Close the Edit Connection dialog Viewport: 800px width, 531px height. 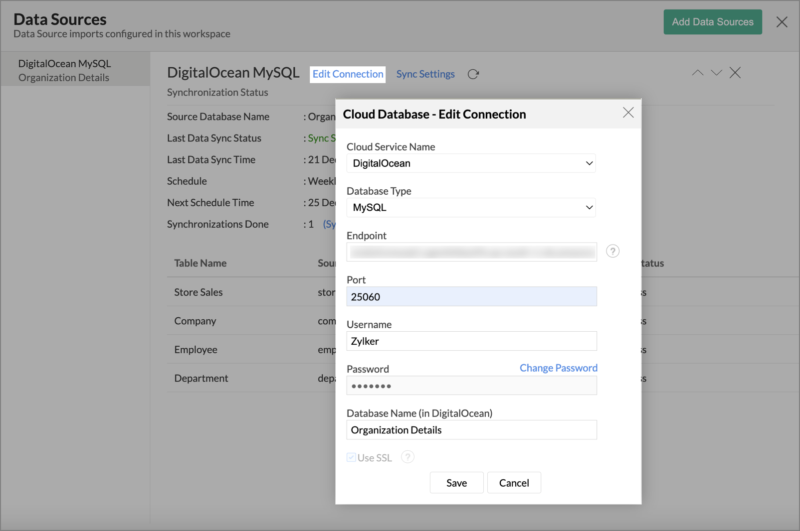click(628, 113)
